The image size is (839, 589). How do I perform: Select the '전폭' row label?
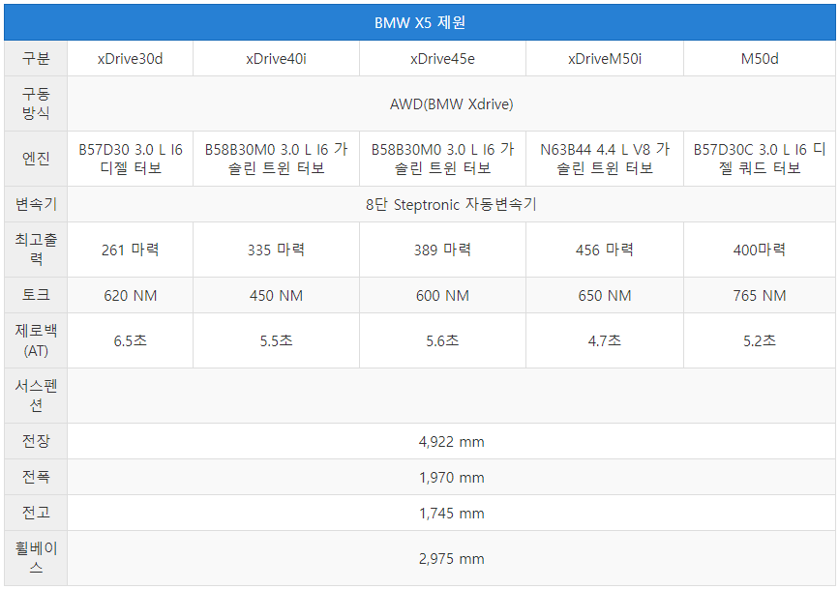point(36,477)
